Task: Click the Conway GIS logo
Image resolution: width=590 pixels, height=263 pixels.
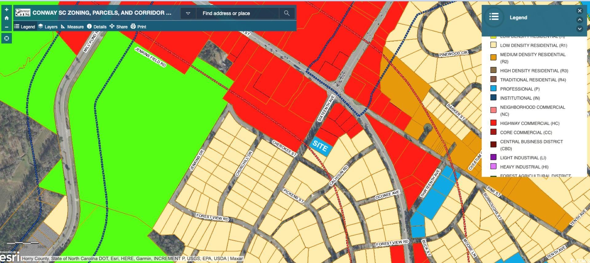Action: click(x=23, y=13)
